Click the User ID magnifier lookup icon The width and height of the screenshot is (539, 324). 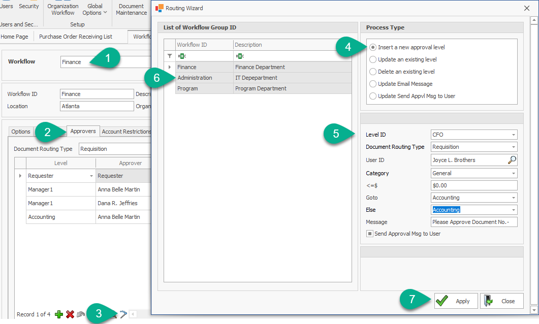tap(512, 160)
